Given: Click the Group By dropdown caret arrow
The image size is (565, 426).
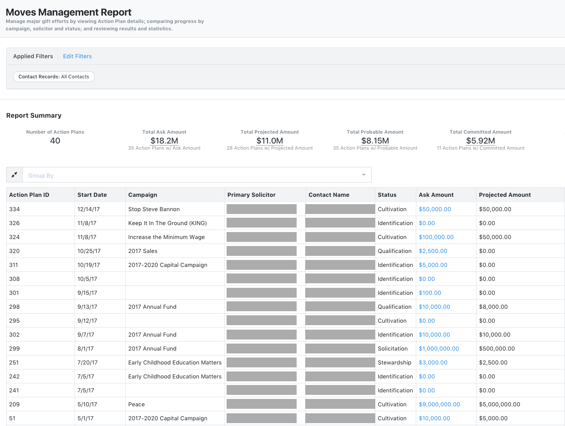Looking at the screenshot, I should (x=363, y=175).
